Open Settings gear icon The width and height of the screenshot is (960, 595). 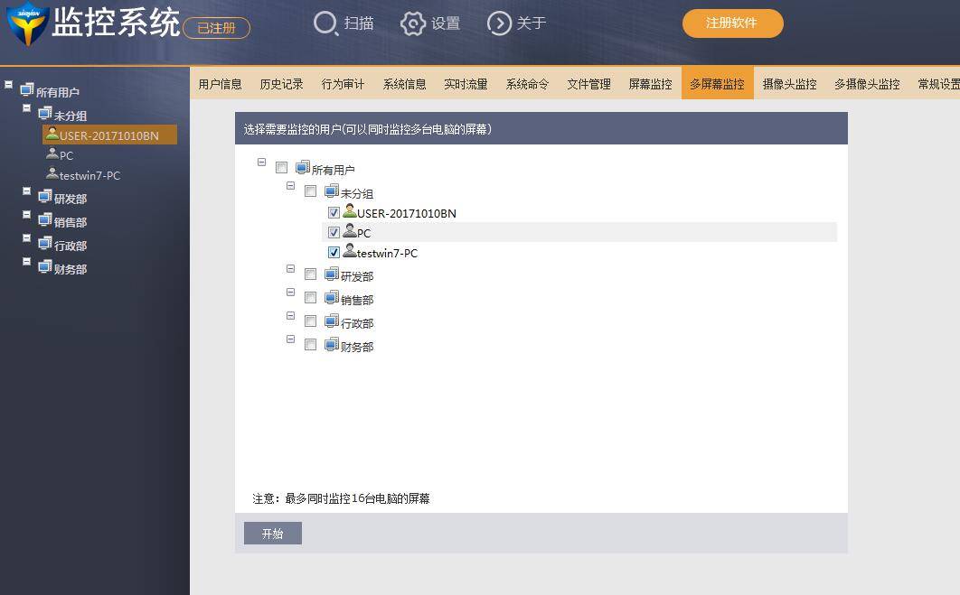pyautogui.click(x=412, y=23)
